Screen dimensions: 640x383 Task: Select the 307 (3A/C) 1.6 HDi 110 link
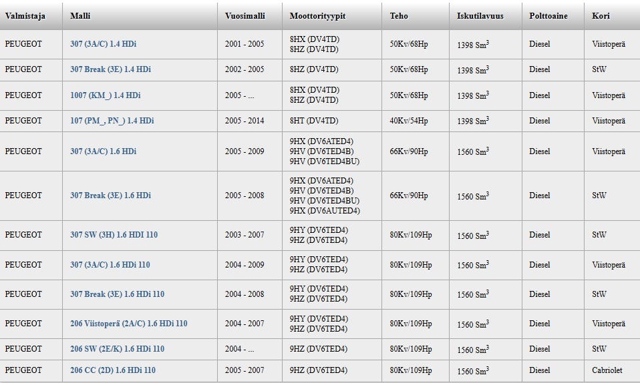(110, 265)
